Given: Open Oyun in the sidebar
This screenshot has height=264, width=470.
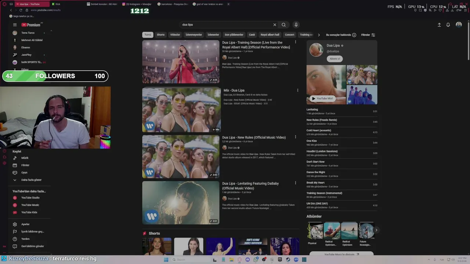Looking at the screenshot, I should pyautogui.click(x=24, y=172).
